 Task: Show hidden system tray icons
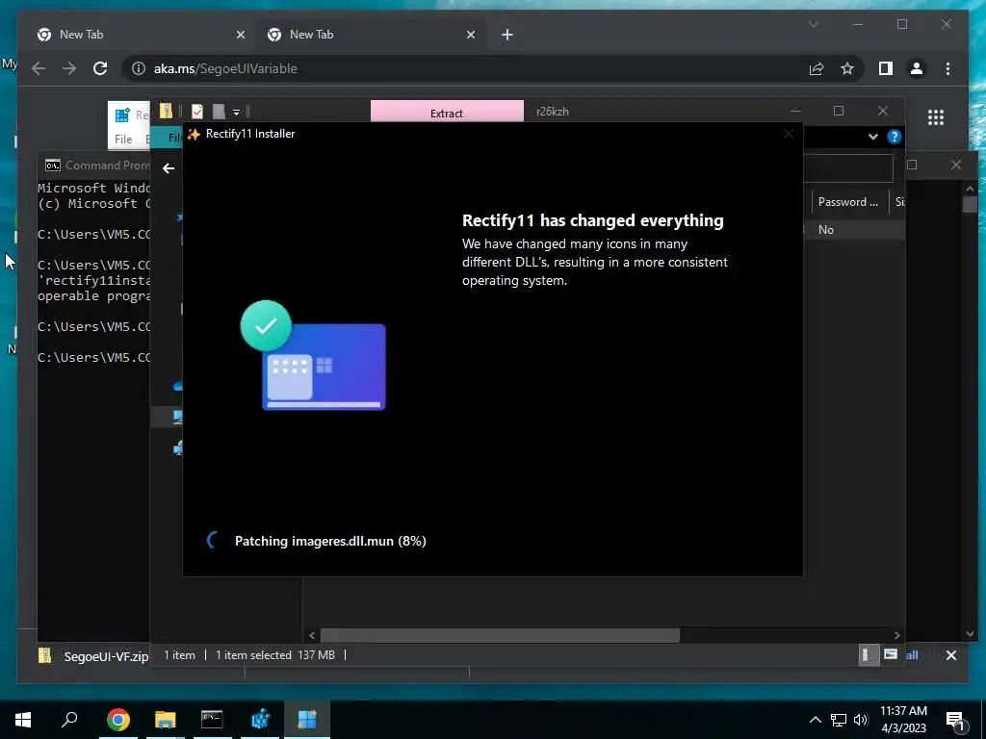(x=815, y=720)
